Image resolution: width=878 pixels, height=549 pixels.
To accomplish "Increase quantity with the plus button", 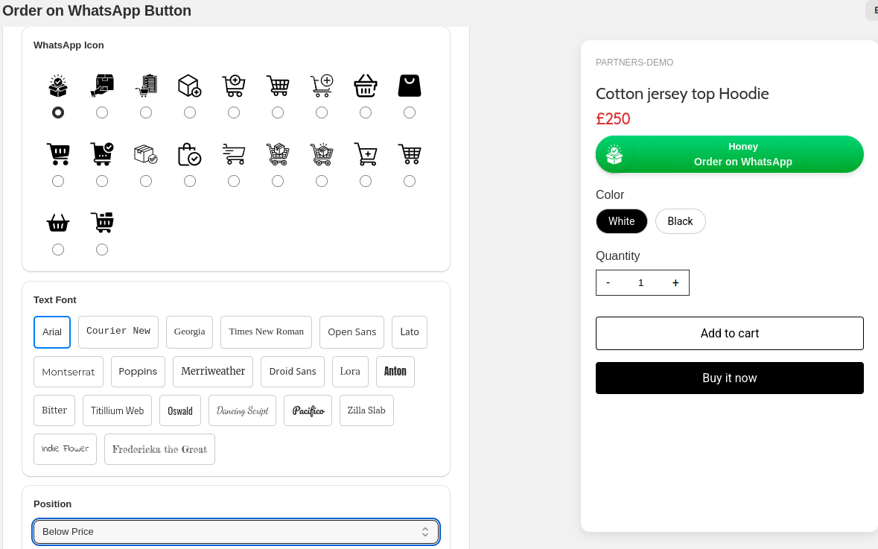I will (675, 283).
